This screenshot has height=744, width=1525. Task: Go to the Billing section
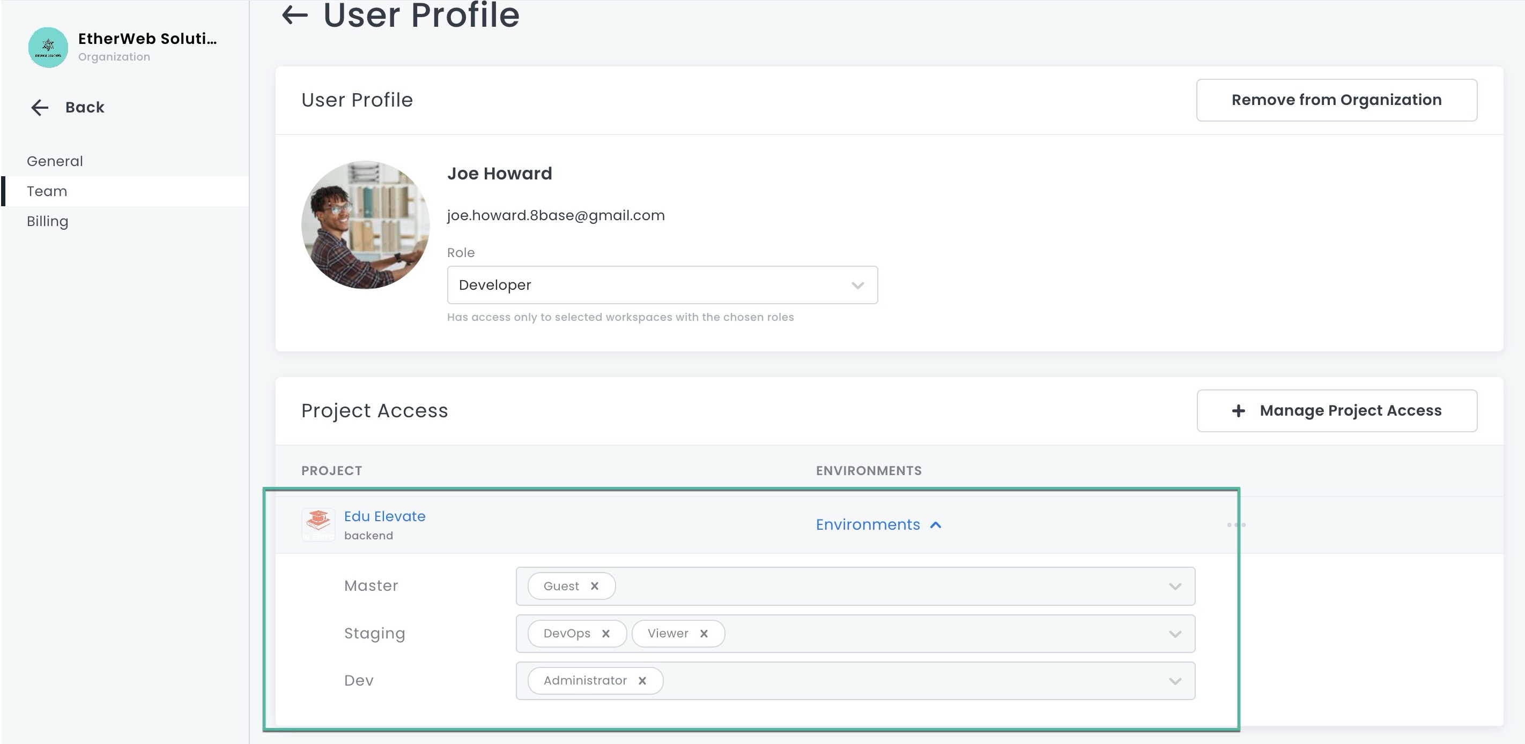47,221
